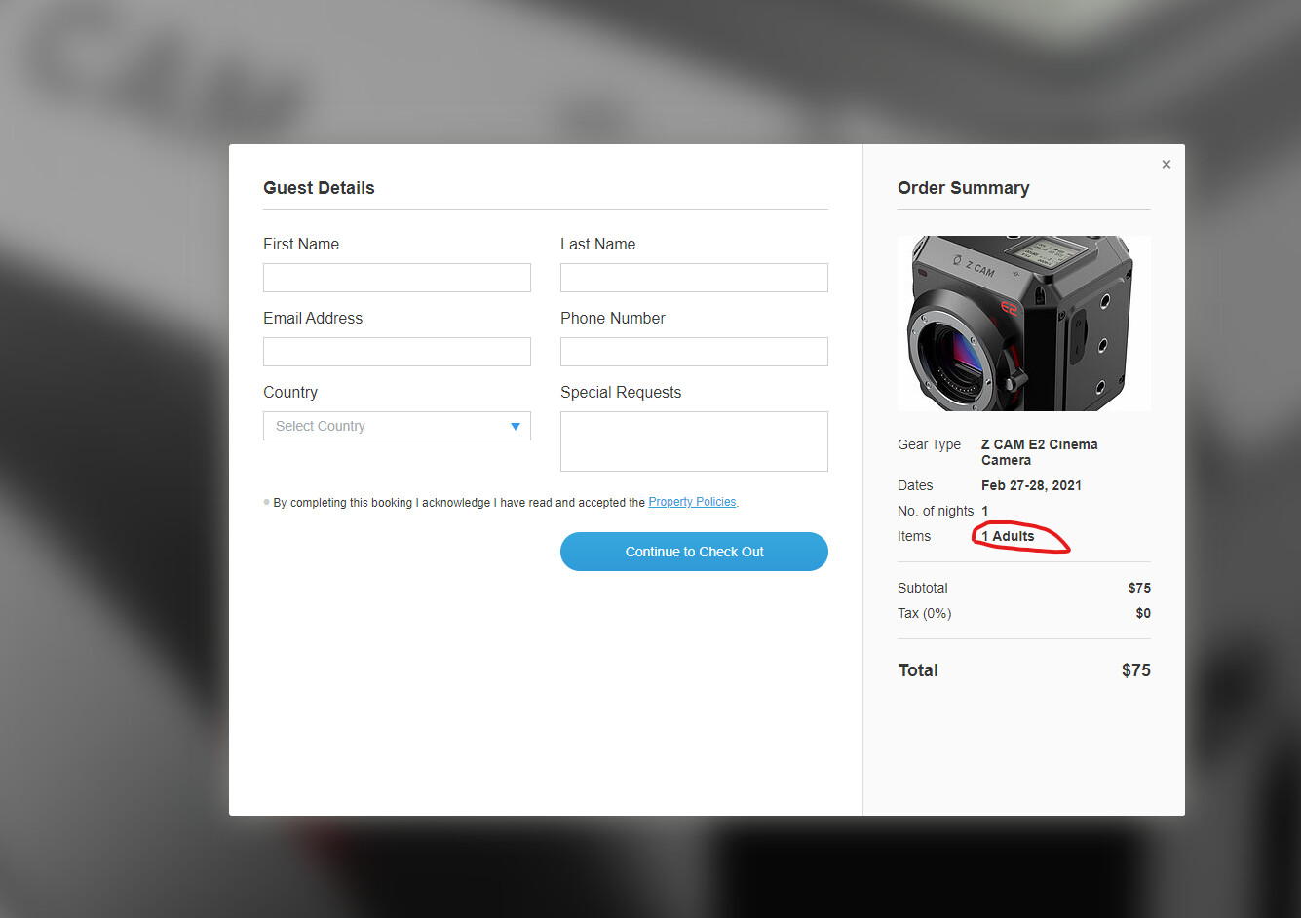The image size is (1301, 918).
Task: Click the Subtotal amount '$75'
Action: point(1139,588)
